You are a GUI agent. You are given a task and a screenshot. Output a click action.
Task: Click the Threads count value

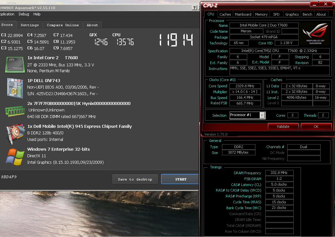click(x=323, y=115)
